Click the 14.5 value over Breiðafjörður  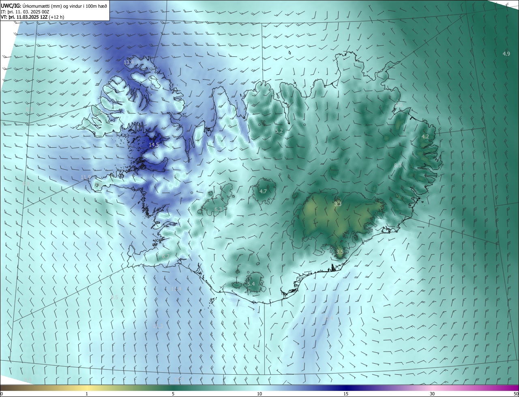154,145
